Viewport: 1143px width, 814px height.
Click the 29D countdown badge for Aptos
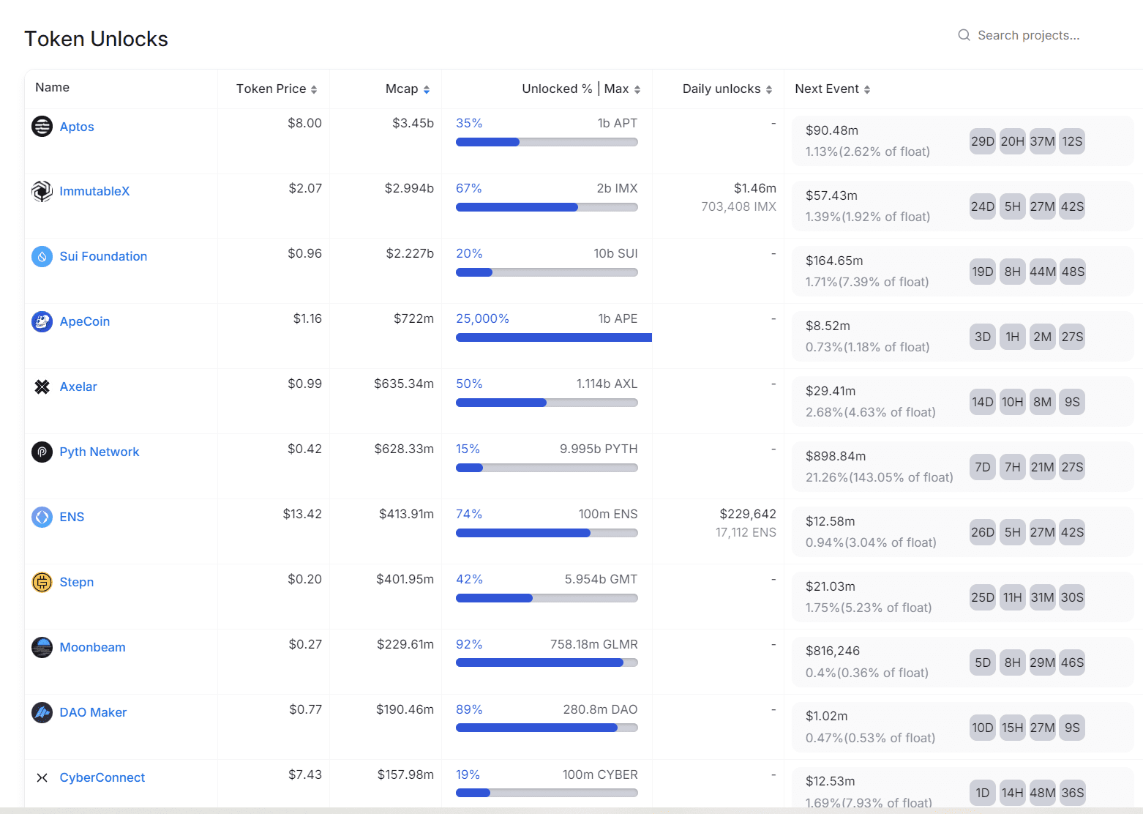coord(983,141)
